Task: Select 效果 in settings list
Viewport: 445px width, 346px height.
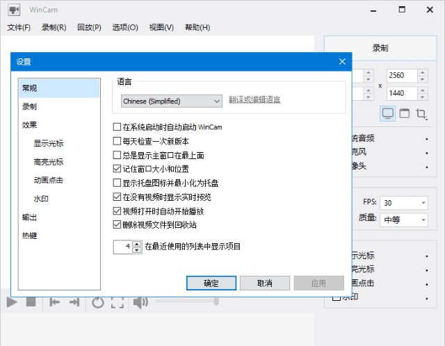Action: (59, 125)
